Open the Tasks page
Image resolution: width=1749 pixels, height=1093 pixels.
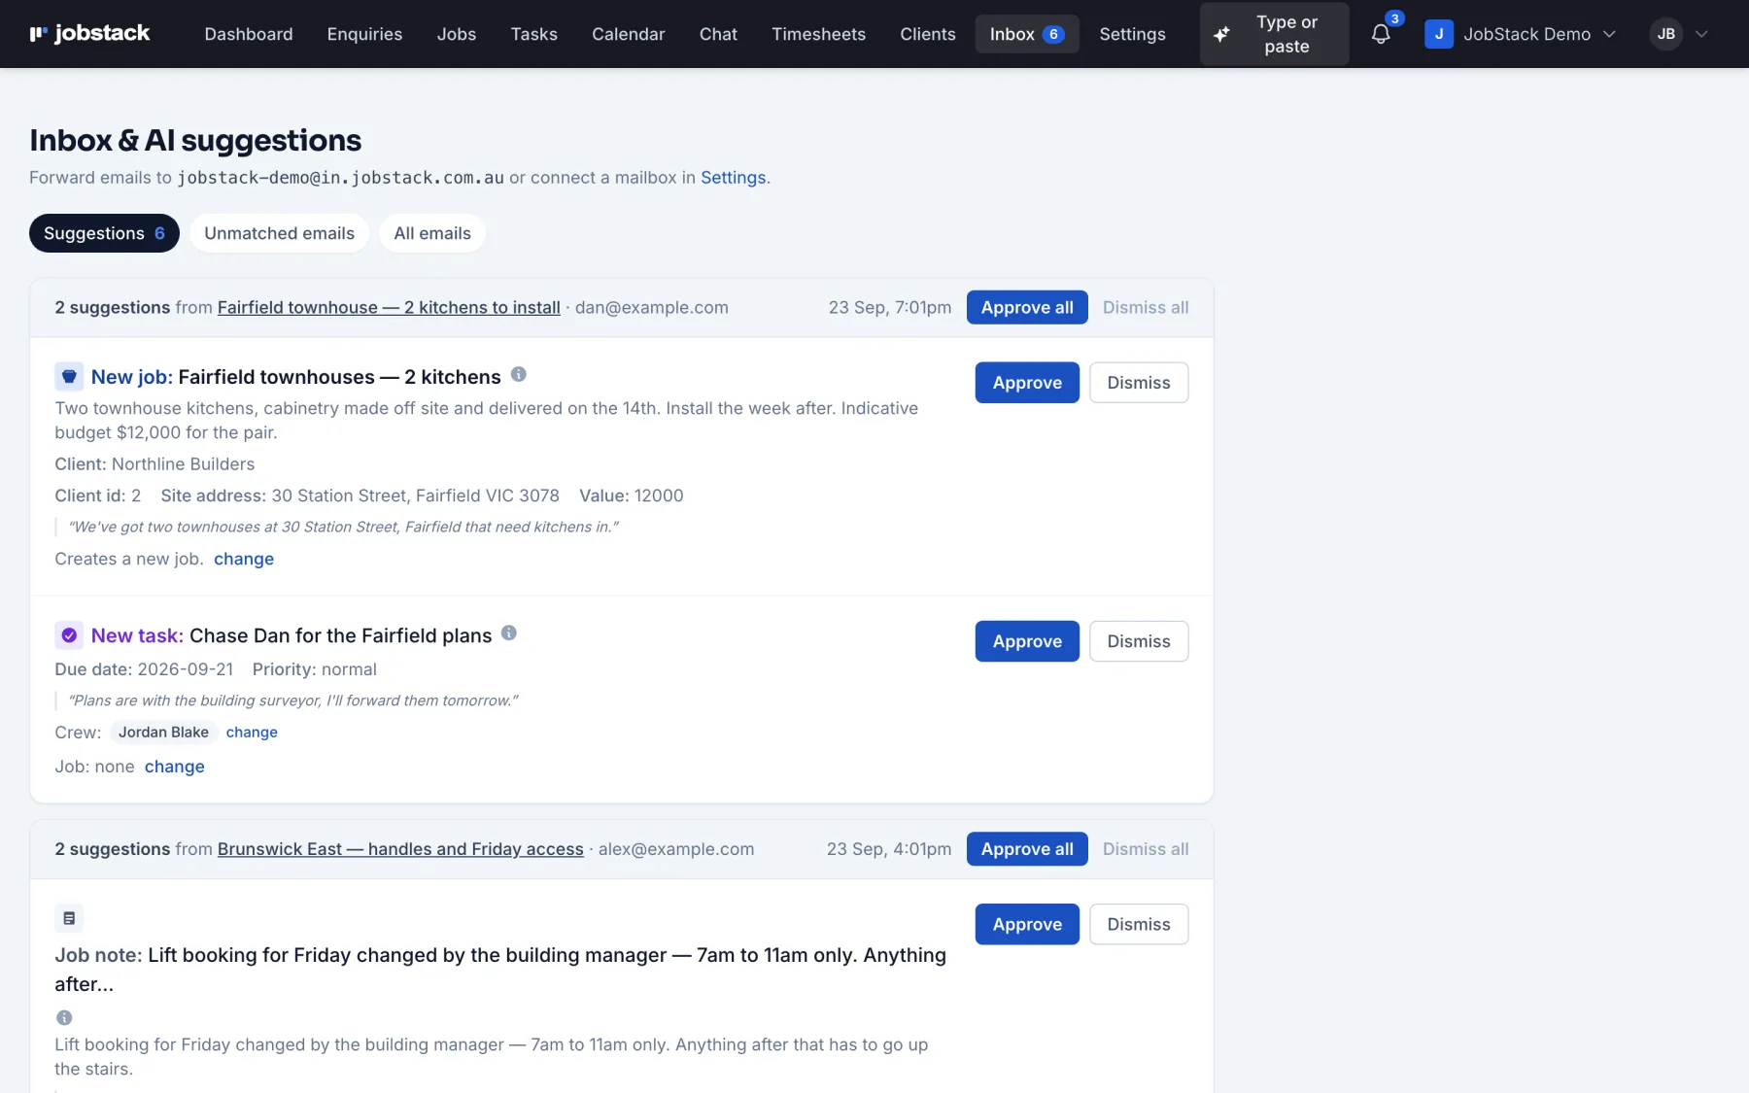click(x=534, y=34)
